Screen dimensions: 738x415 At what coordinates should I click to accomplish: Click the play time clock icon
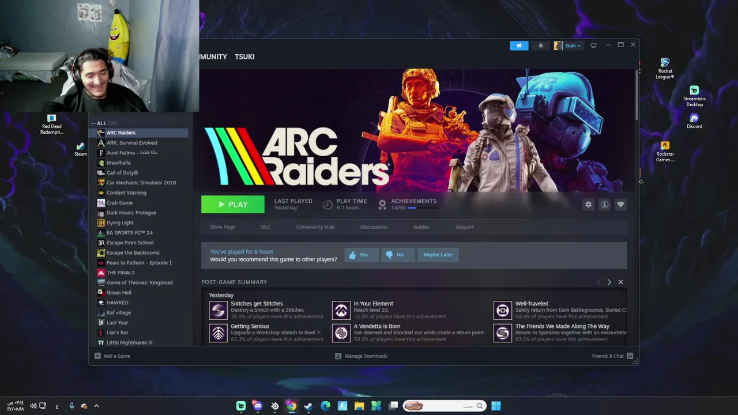327,204
